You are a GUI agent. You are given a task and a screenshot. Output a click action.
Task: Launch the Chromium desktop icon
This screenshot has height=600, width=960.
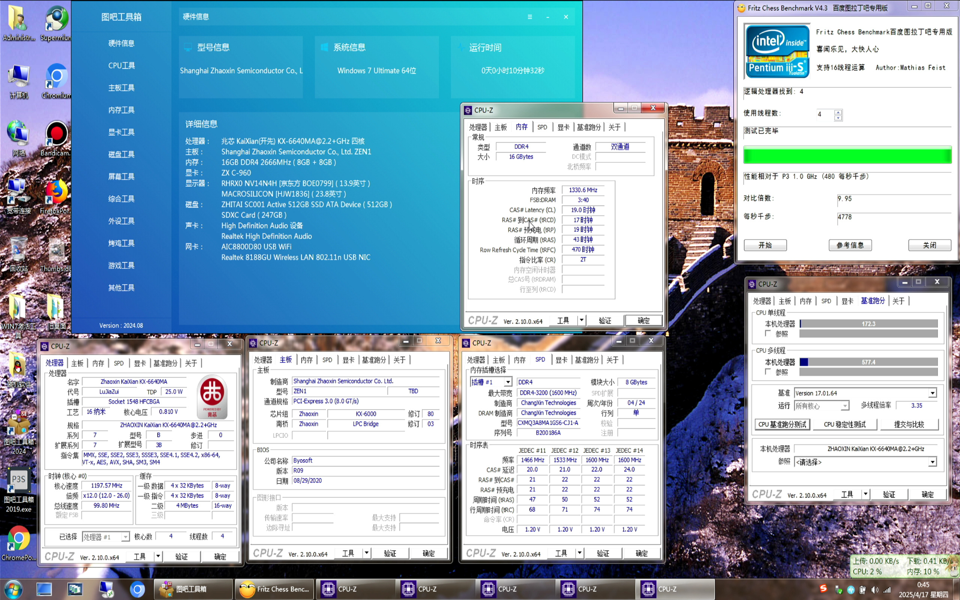coord(56,82)
